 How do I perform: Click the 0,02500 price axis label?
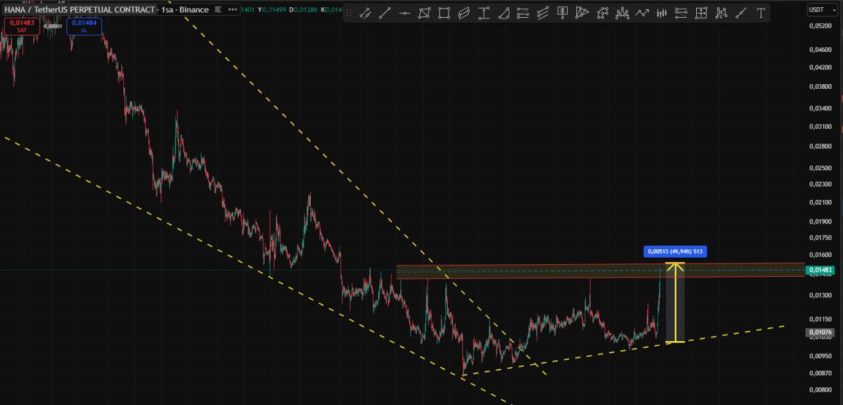pyautogui.click(x=821, y=168)
